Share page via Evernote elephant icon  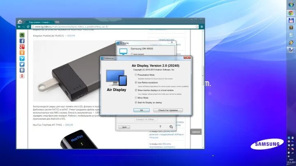(x=22, y=35)
